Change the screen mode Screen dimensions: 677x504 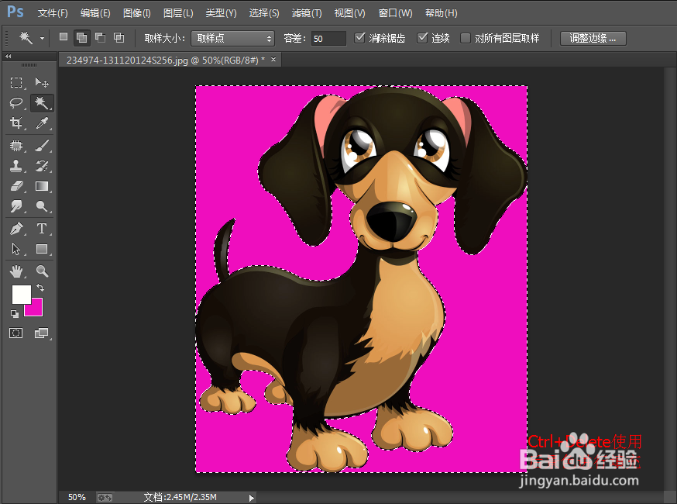coord(42,333)
